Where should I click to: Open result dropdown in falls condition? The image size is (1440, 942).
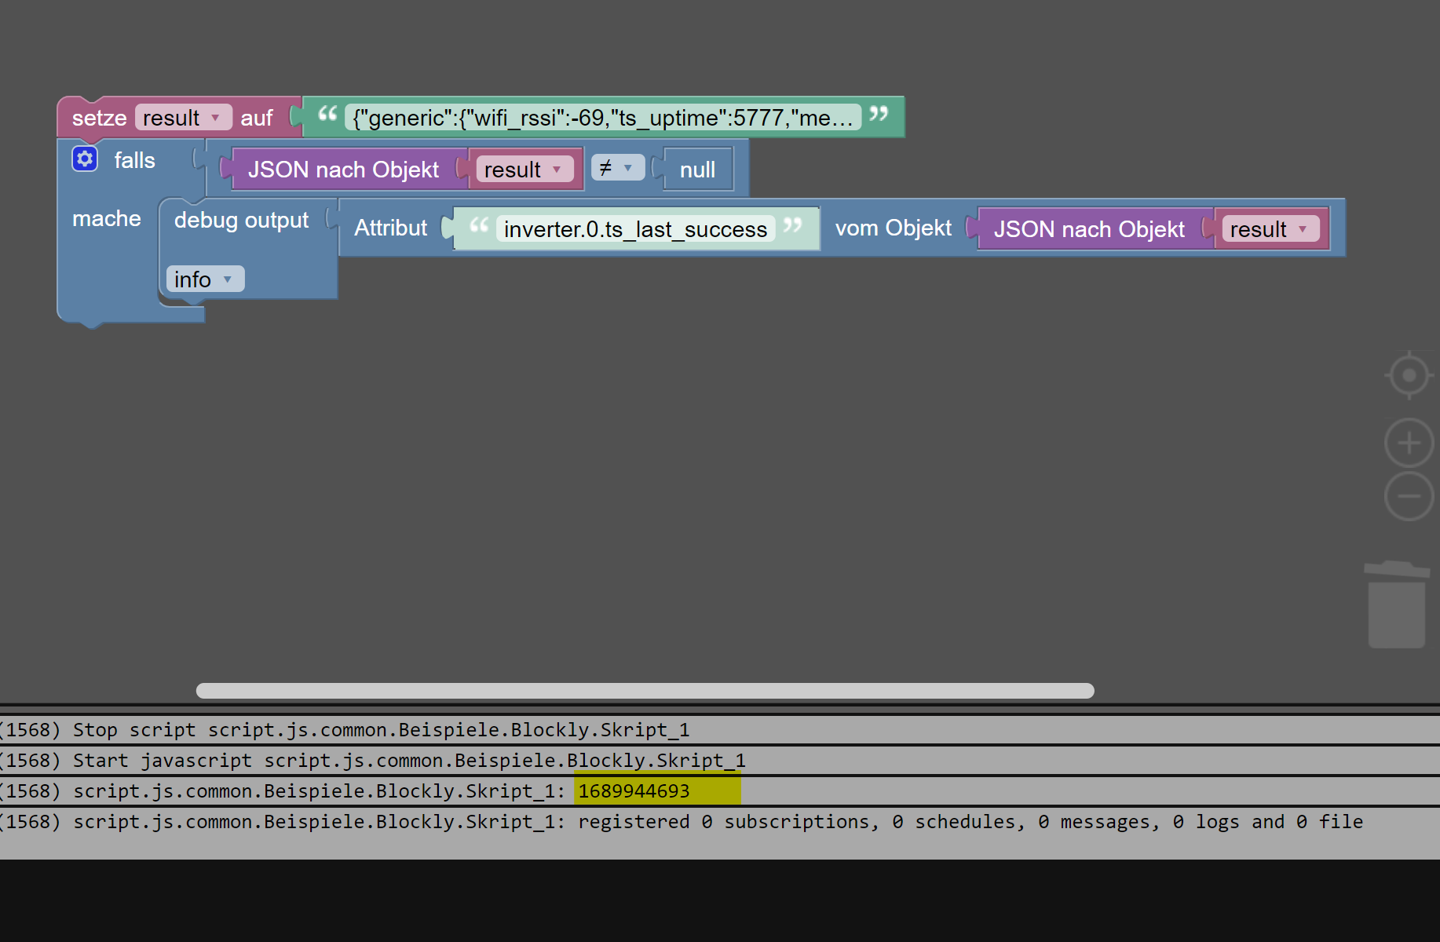524,170
